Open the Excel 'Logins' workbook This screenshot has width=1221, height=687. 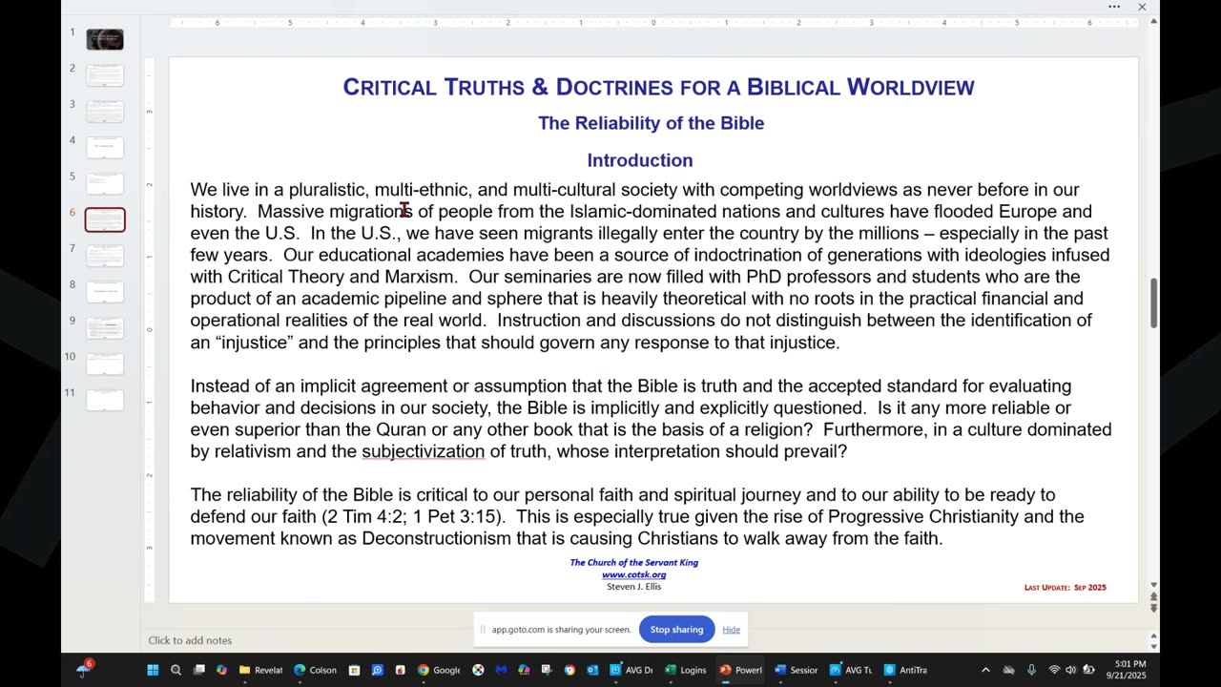(x=686, y=670)
